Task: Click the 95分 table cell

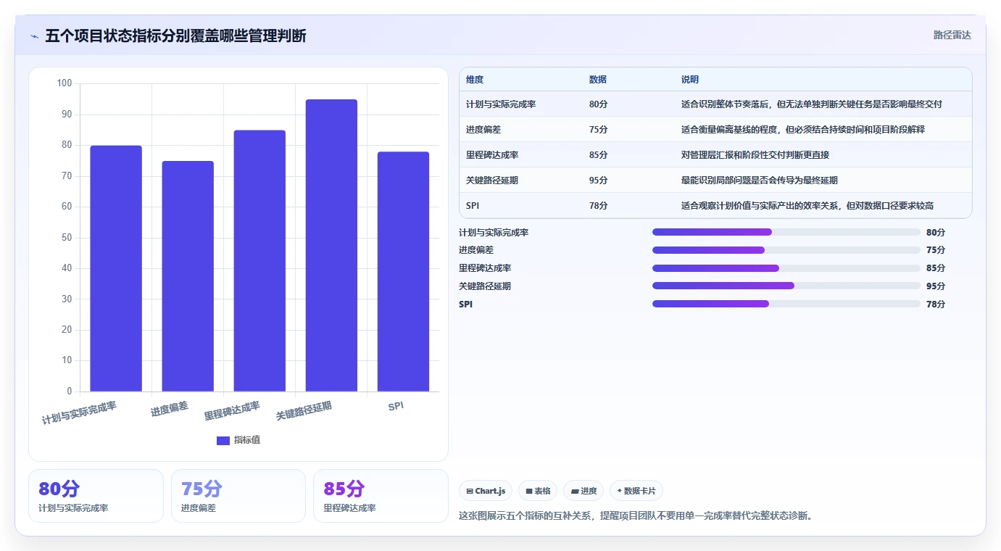Action: 599,181
